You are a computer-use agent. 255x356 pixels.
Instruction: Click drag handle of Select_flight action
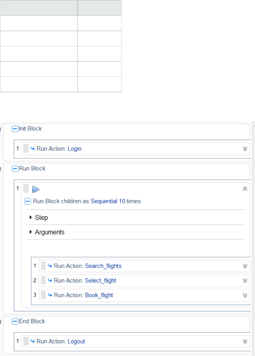44,280
